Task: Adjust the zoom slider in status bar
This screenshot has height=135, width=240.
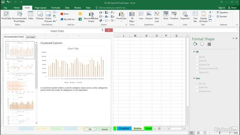Action: pos(220,133)
